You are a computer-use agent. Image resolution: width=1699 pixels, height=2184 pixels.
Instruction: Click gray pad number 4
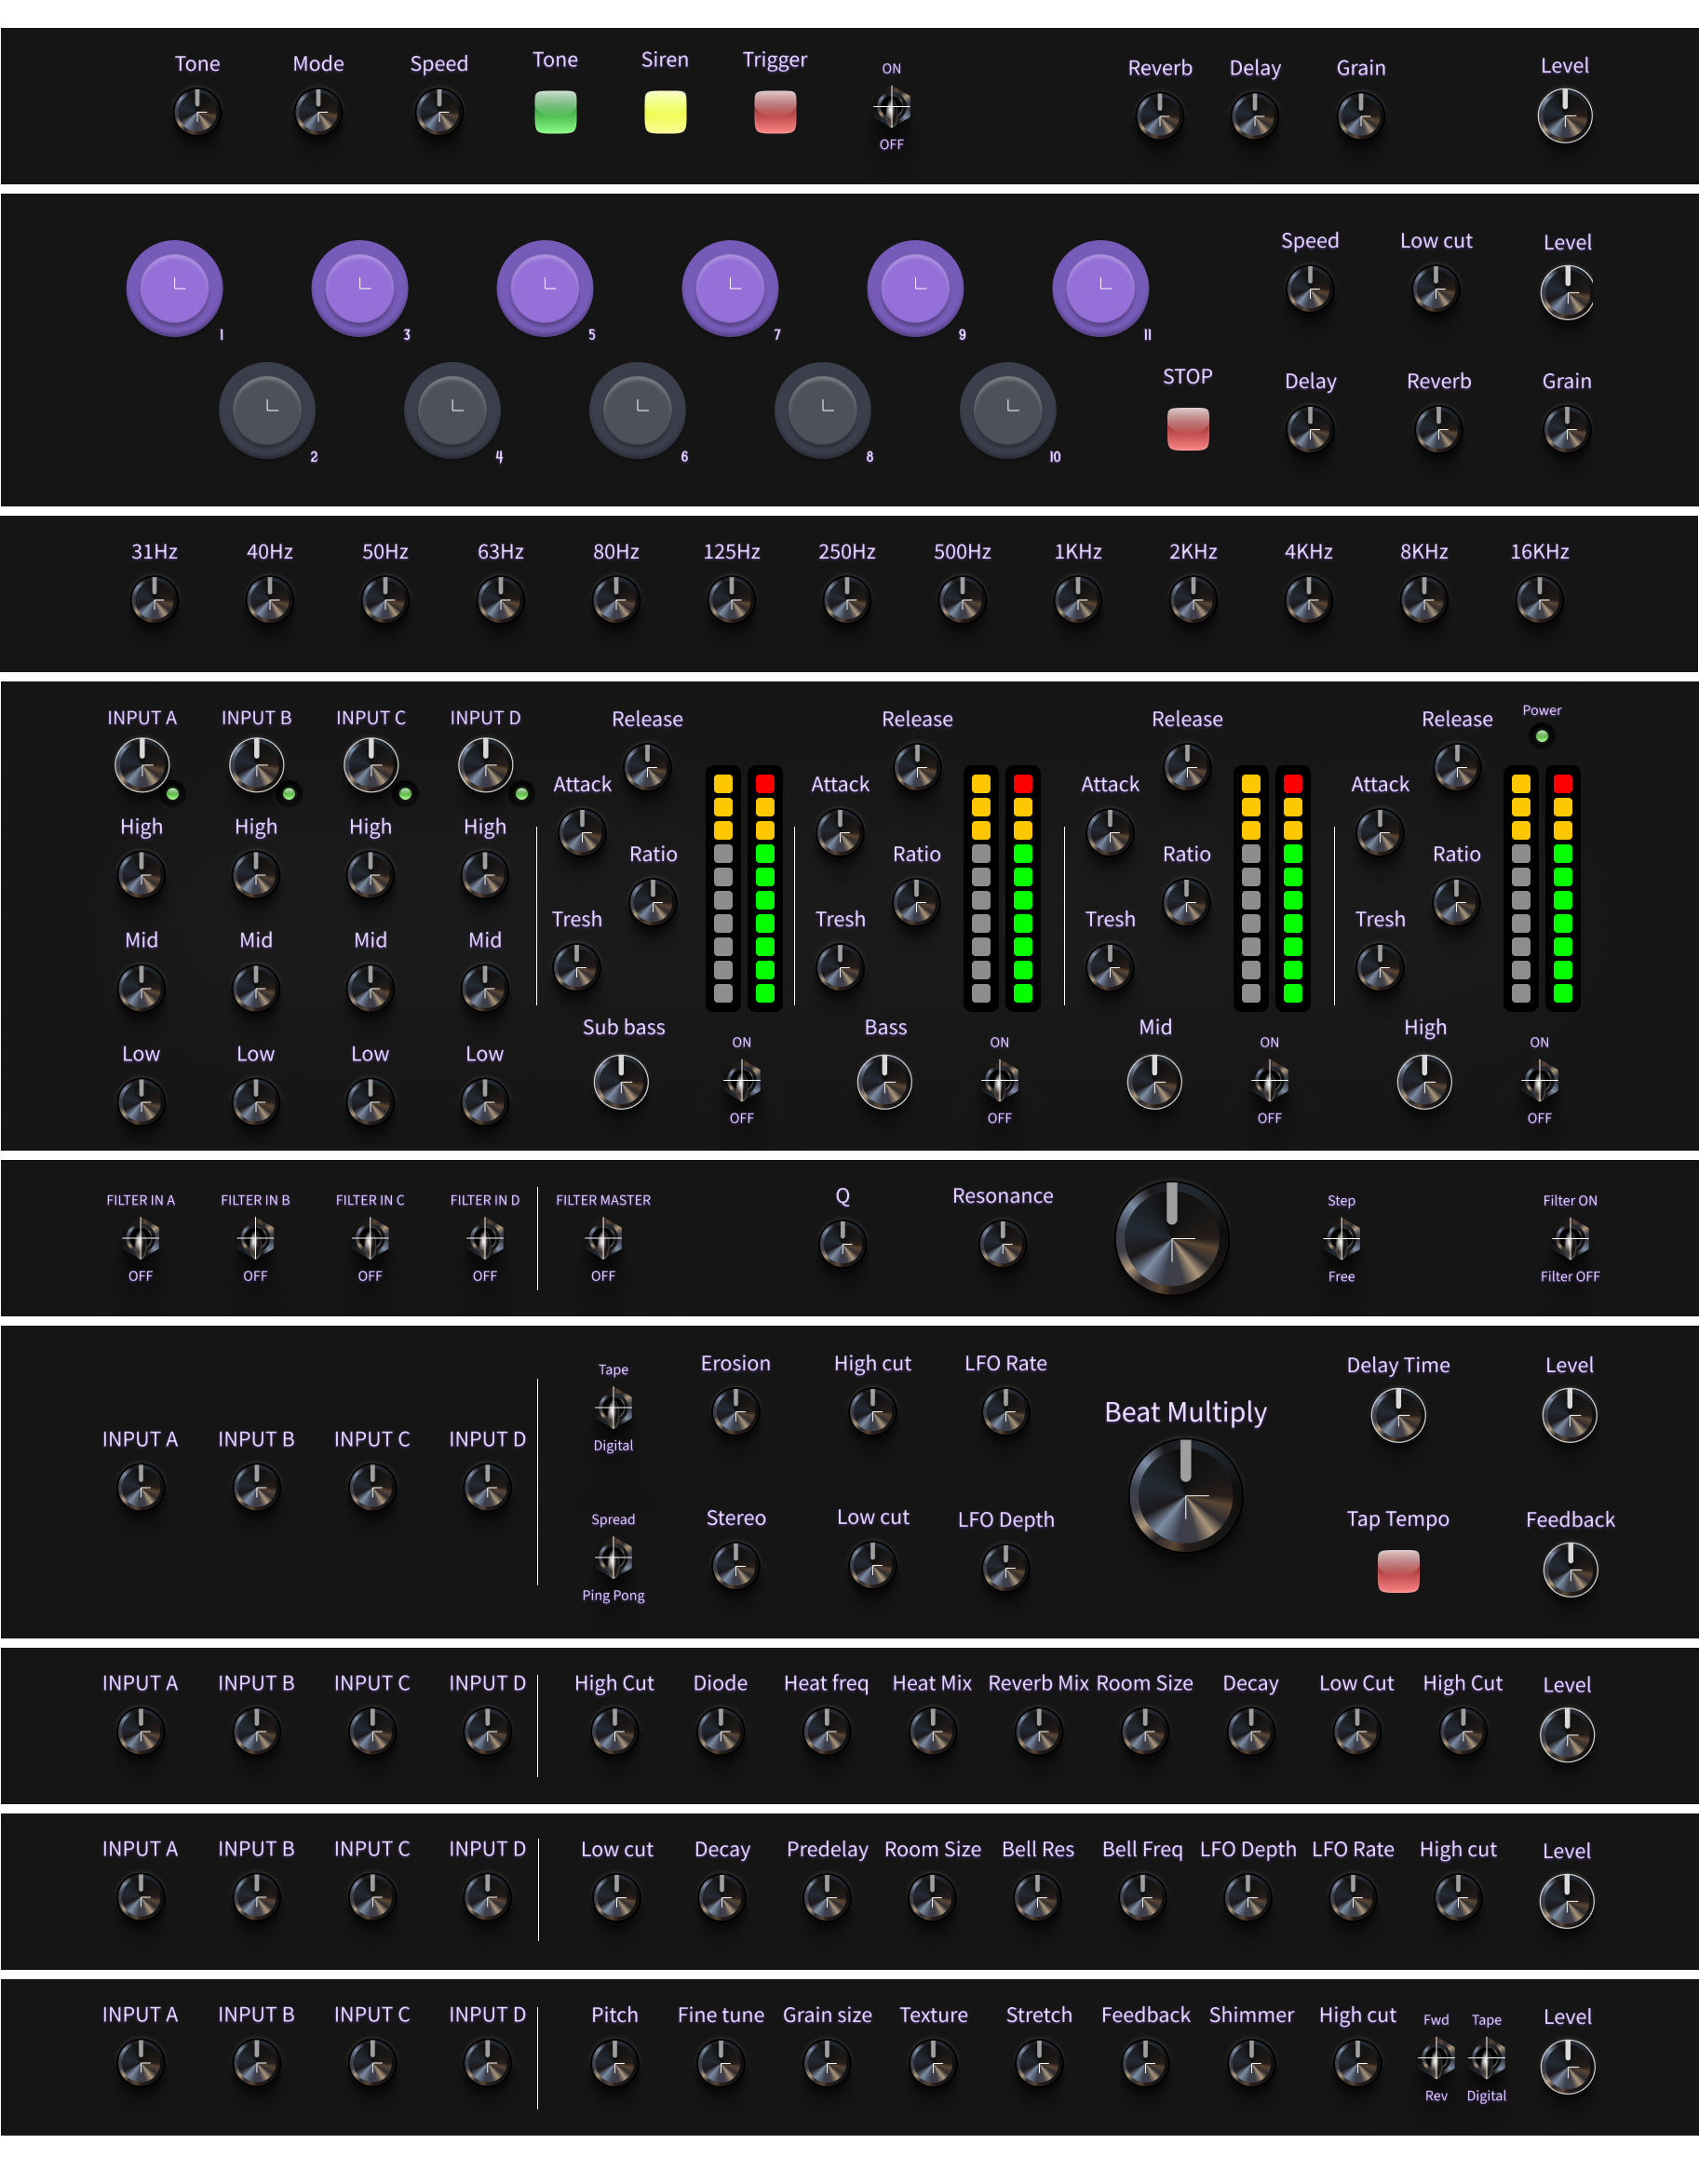(452, 410)
